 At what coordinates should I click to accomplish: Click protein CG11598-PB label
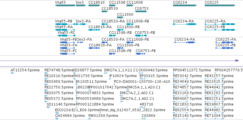(x=120, y=51)
